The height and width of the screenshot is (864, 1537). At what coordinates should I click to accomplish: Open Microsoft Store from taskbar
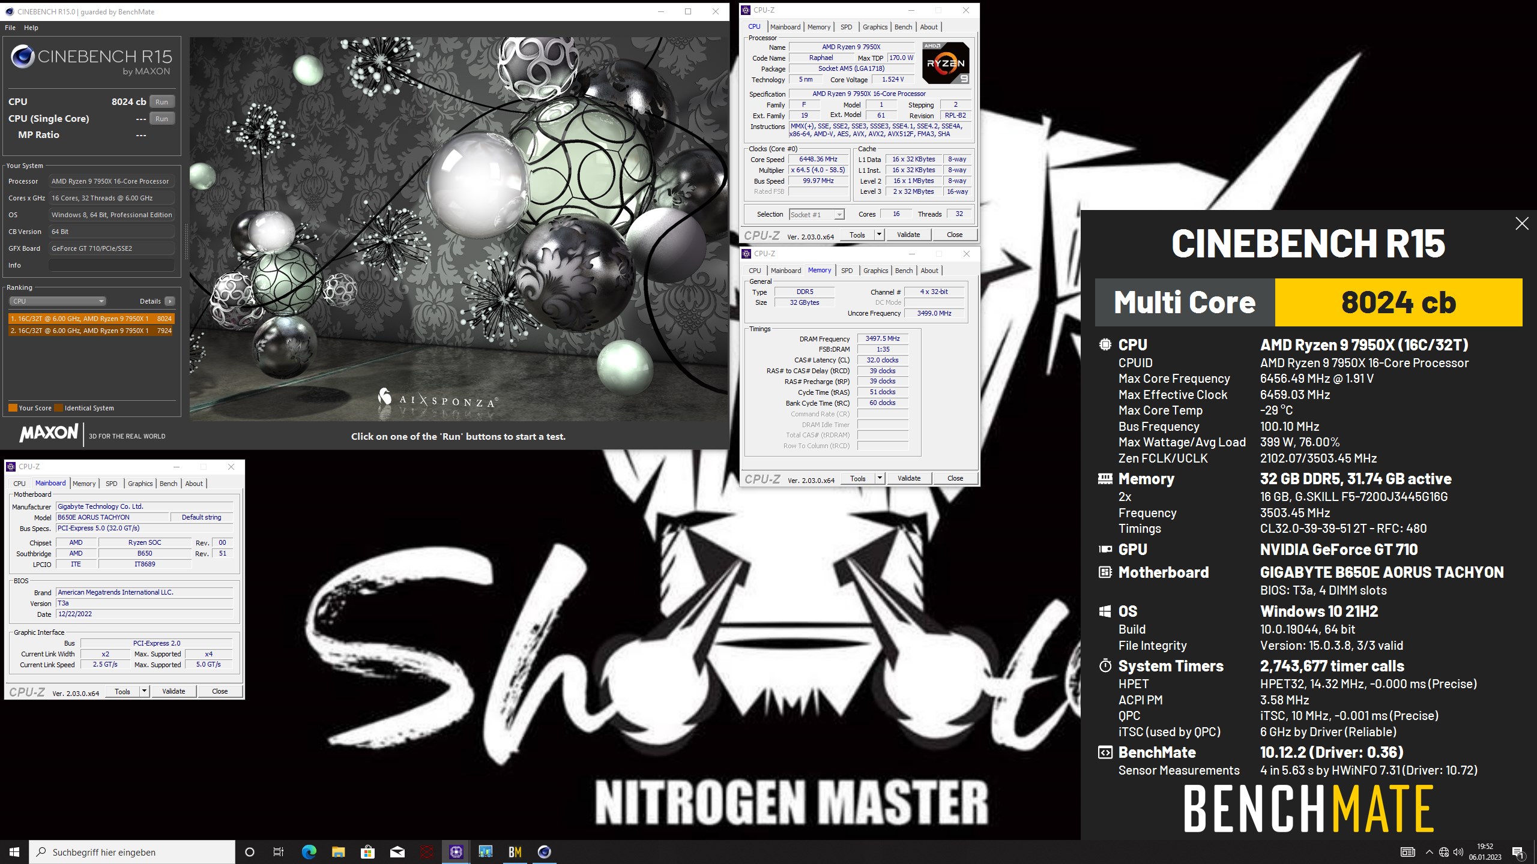[x=367, y=852]
